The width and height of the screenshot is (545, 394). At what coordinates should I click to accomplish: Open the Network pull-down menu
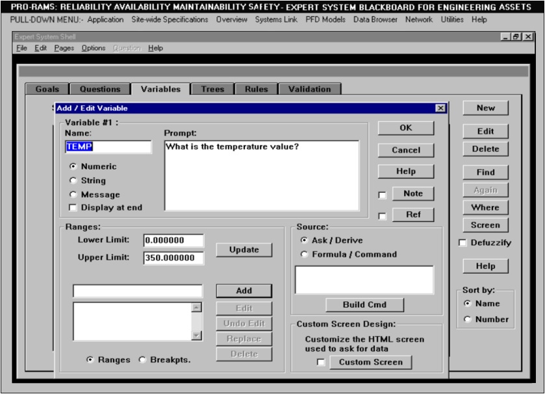point(419,19)
